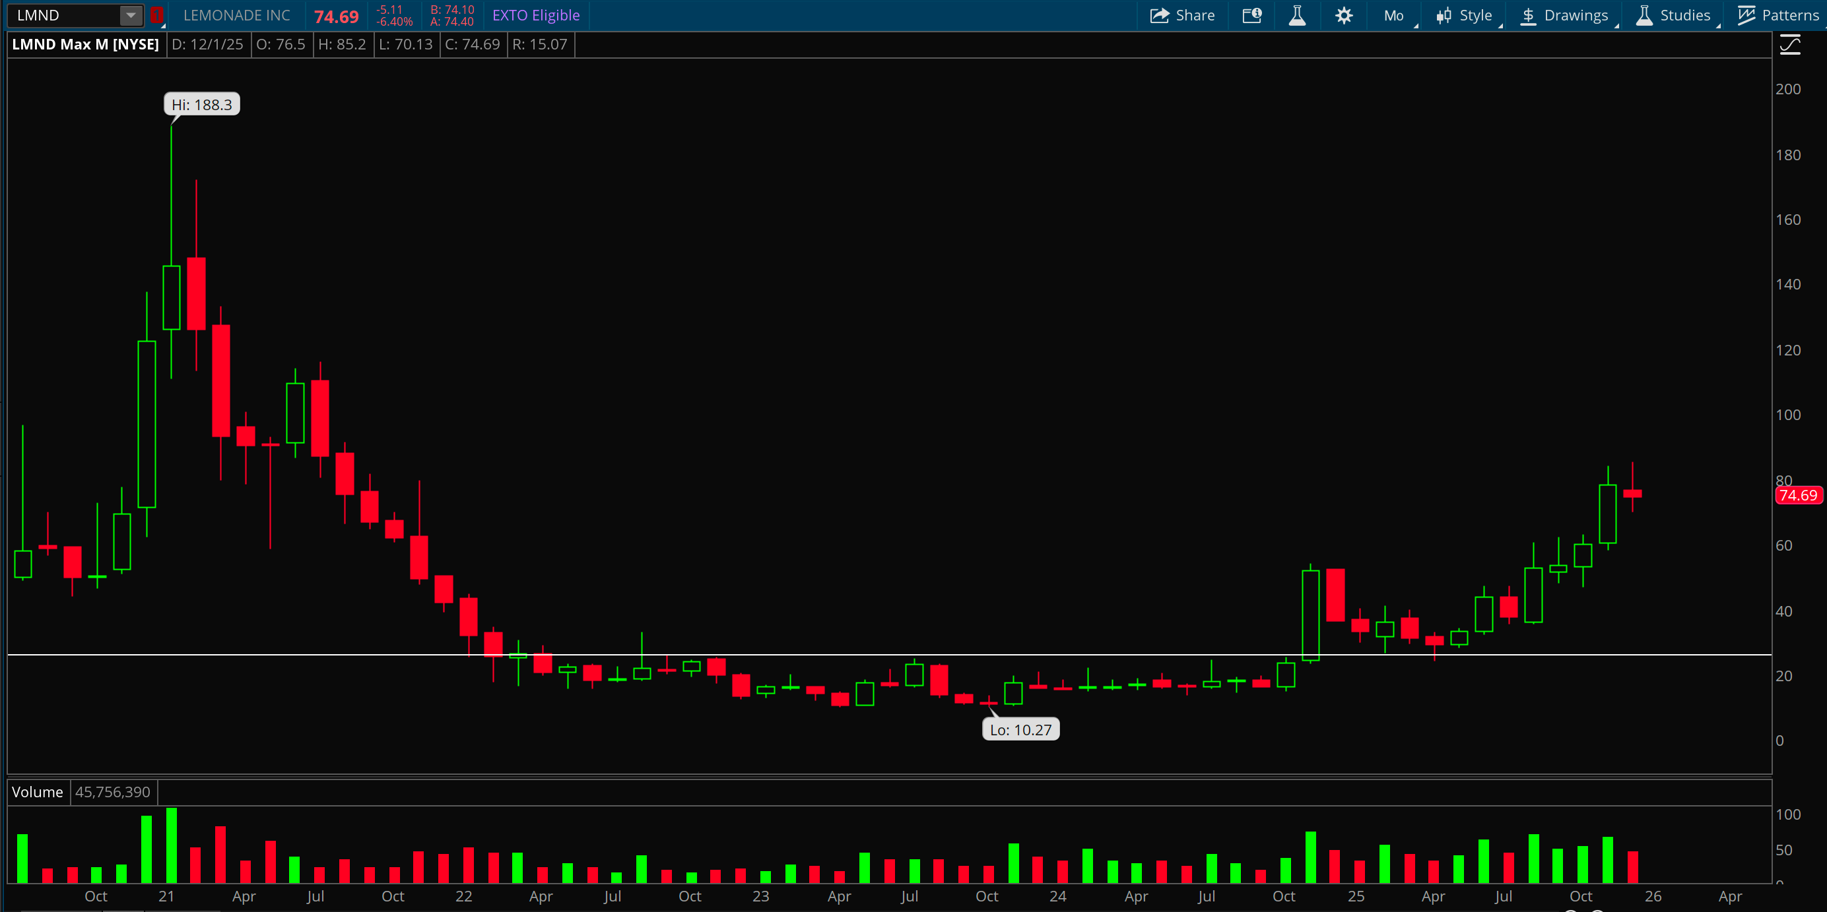
Task: Click the Share button
Action: click(x=1195, y=16)
